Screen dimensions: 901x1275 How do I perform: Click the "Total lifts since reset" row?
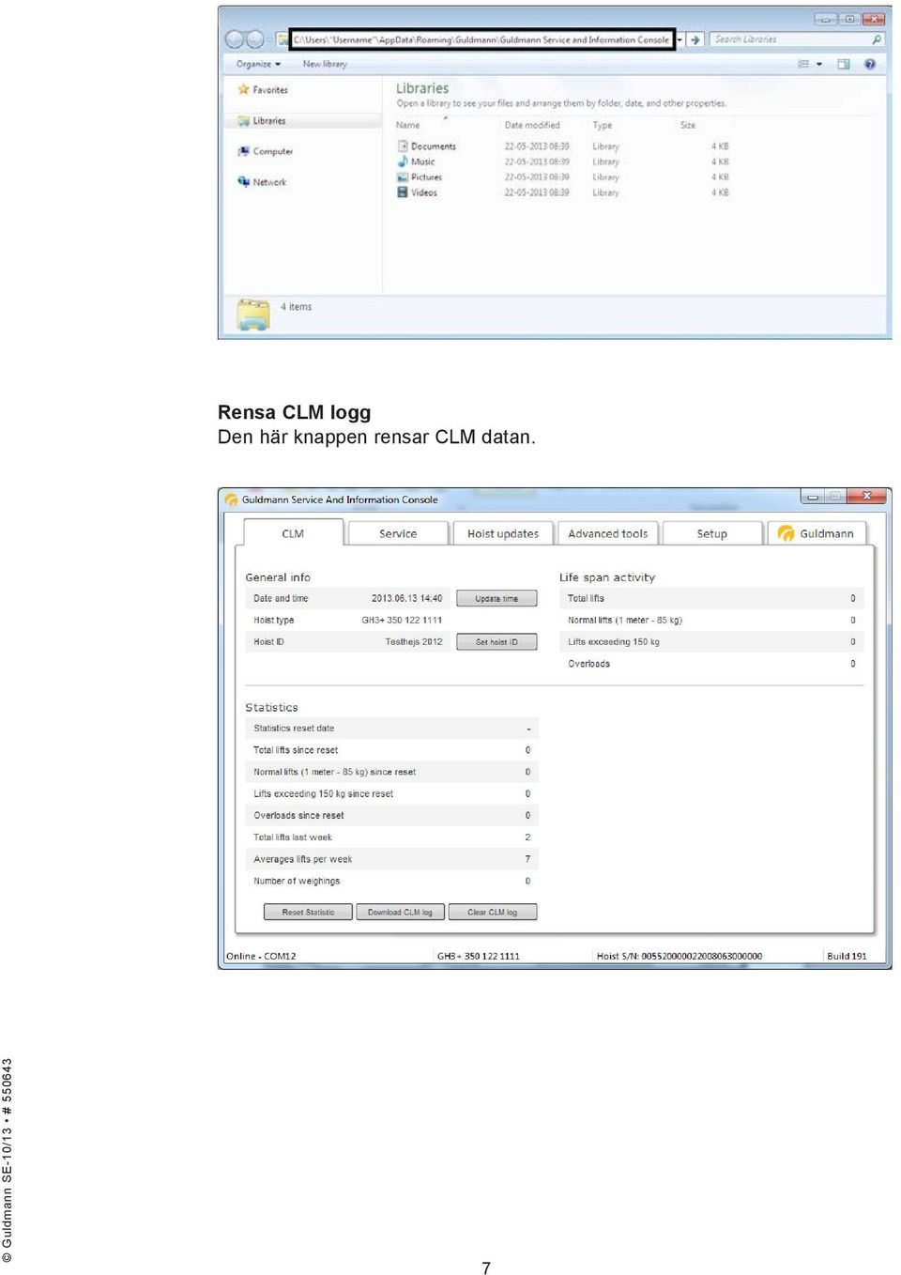click(x=391, y=750)
